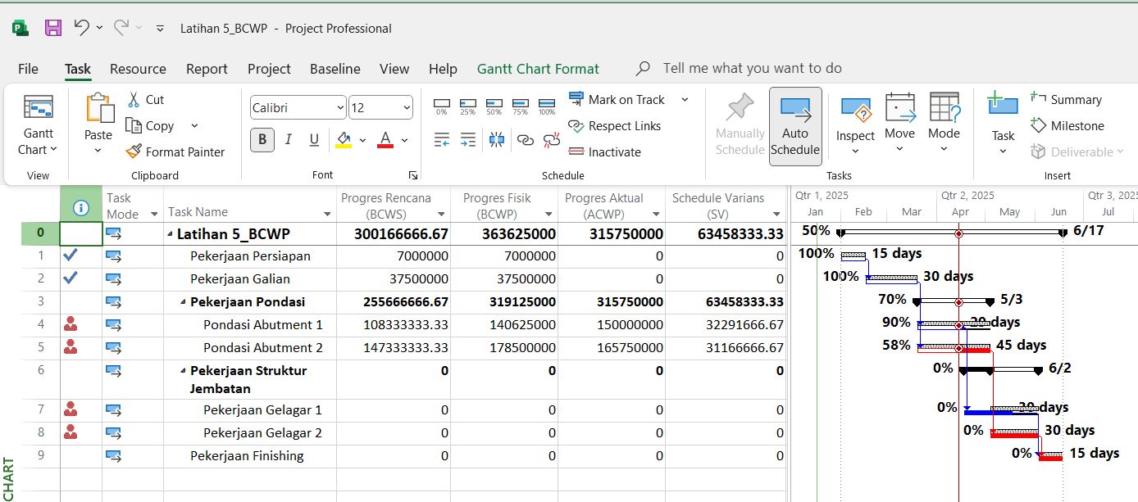
Task: Click the Mark on Track icon
Action: click(576, 99)
